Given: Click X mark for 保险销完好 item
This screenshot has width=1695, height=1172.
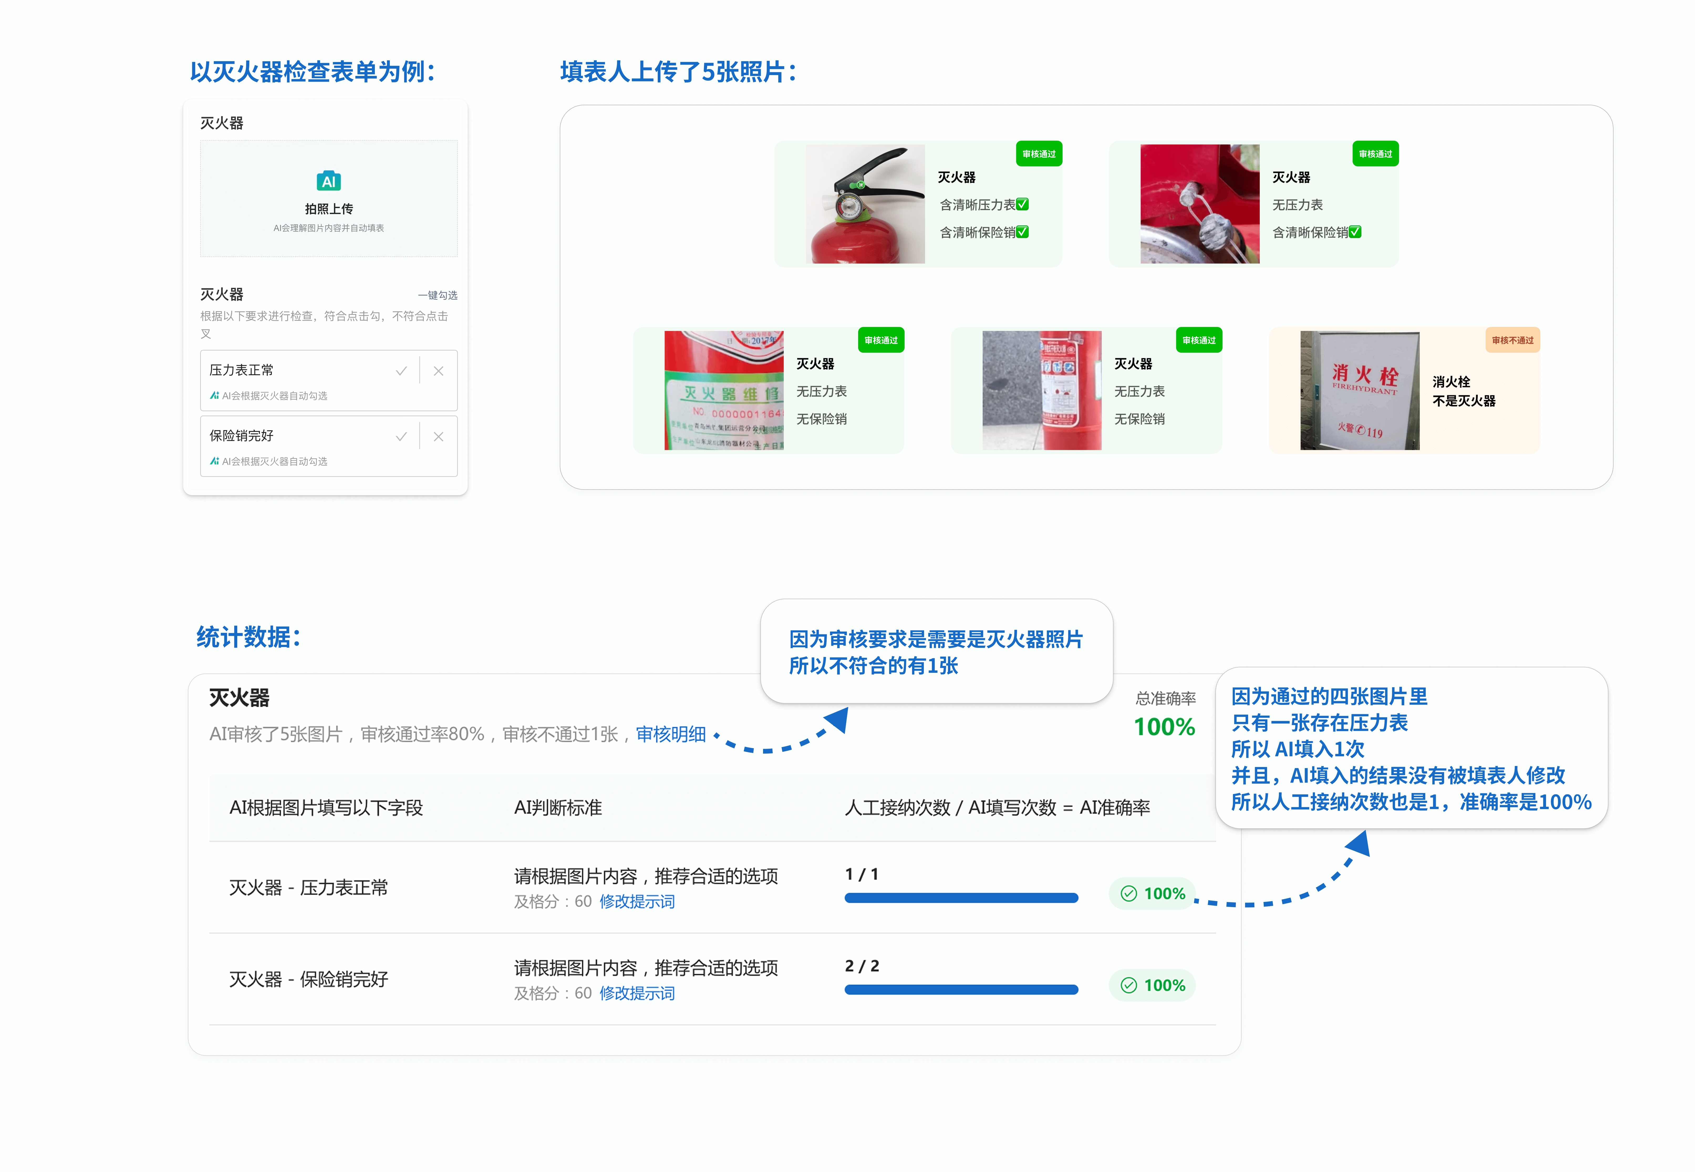Looking at the screenshot, I should pos(438,437).
